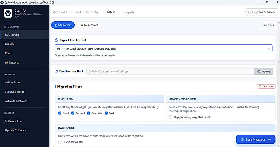Click the Destination Path input field
Screen dimensions: 280x147
tap(170, 71)
